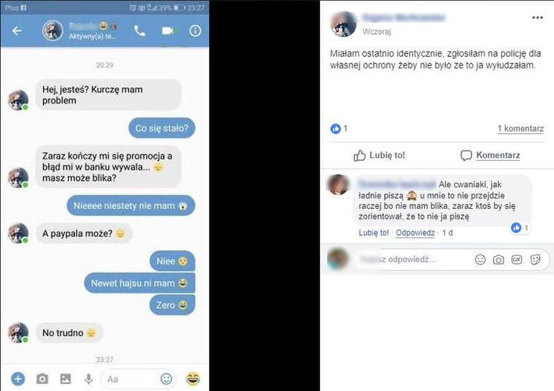The height and width of the screenshot is (391, 554).
Task: Click Odpowiedz under the comment
Action: point(415,233)
